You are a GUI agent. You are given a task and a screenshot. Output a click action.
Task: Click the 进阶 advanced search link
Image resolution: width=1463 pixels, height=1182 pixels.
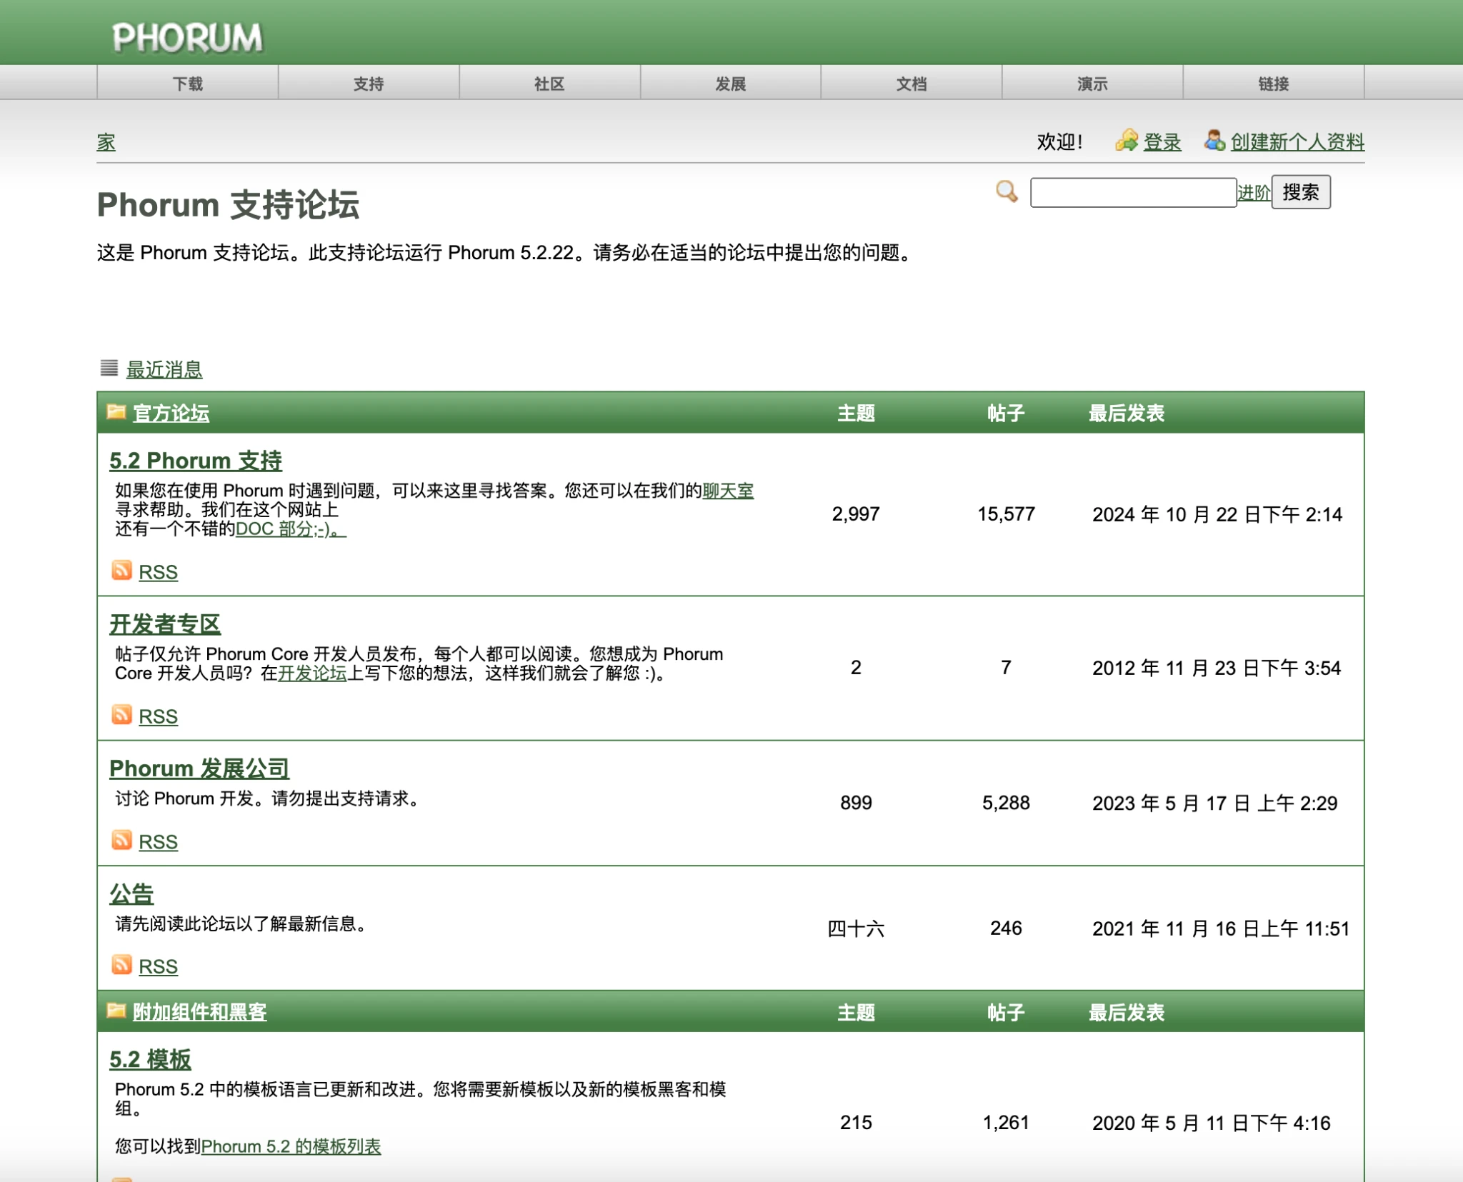tap(1253, 192)
